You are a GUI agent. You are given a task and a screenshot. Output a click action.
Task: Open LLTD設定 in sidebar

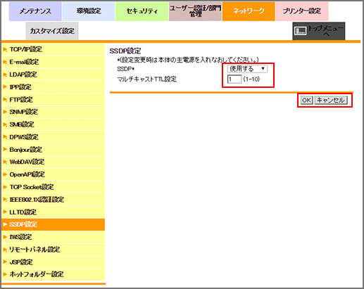(x=53, y=212)
